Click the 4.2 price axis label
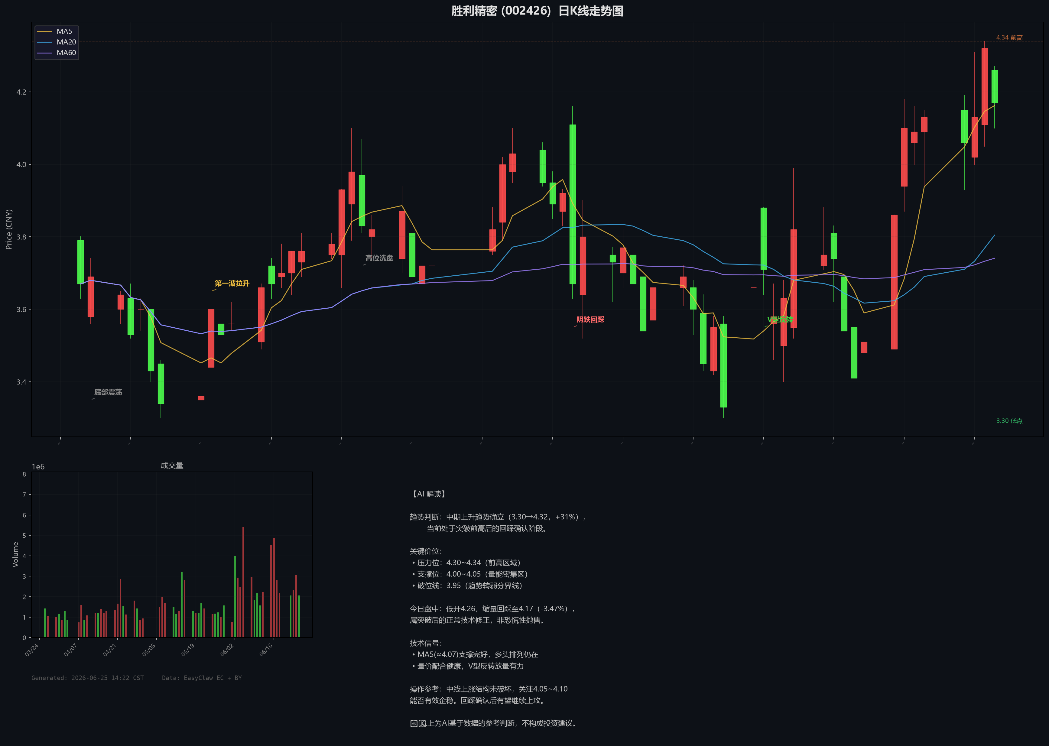Screen dimensions: 1049x746 [x=21, y=92]
